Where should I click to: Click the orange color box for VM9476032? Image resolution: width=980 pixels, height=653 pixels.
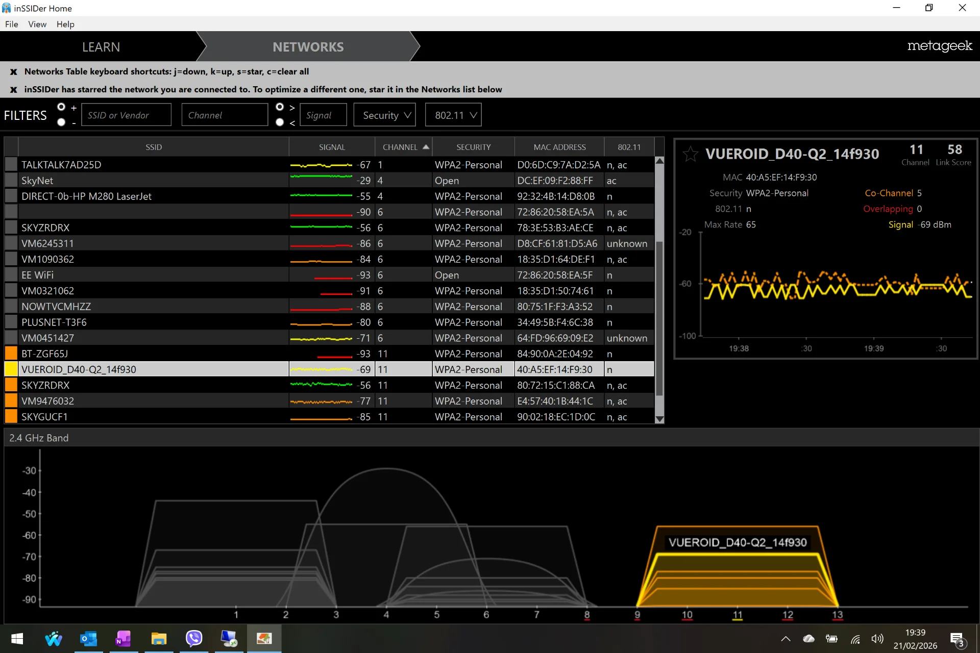pyautogui.click(x=11, y=401)
